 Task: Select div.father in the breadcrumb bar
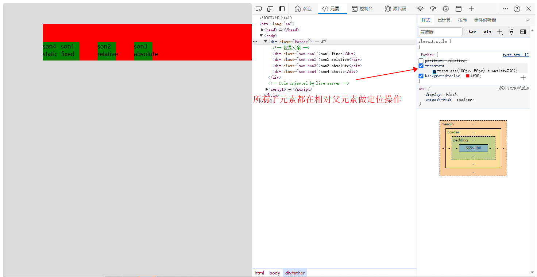coord(295,273)
